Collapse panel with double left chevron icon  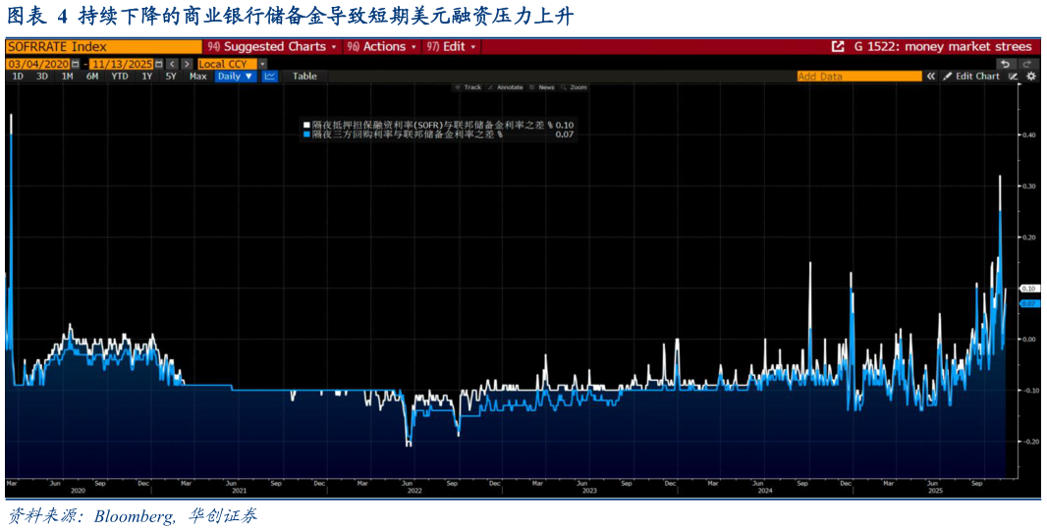point(931,77)
